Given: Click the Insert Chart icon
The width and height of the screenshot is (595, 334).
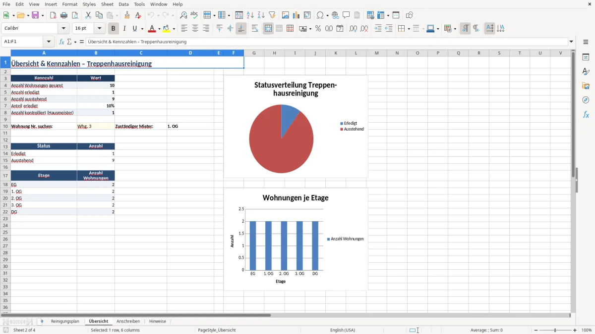Looking at the screenshot, I should pyautogui.click(x=297, y=15).
